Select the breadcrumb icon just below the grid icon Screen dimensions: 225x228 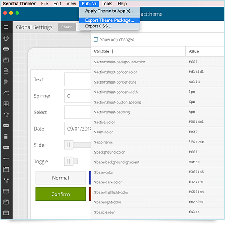pos(6,115)
